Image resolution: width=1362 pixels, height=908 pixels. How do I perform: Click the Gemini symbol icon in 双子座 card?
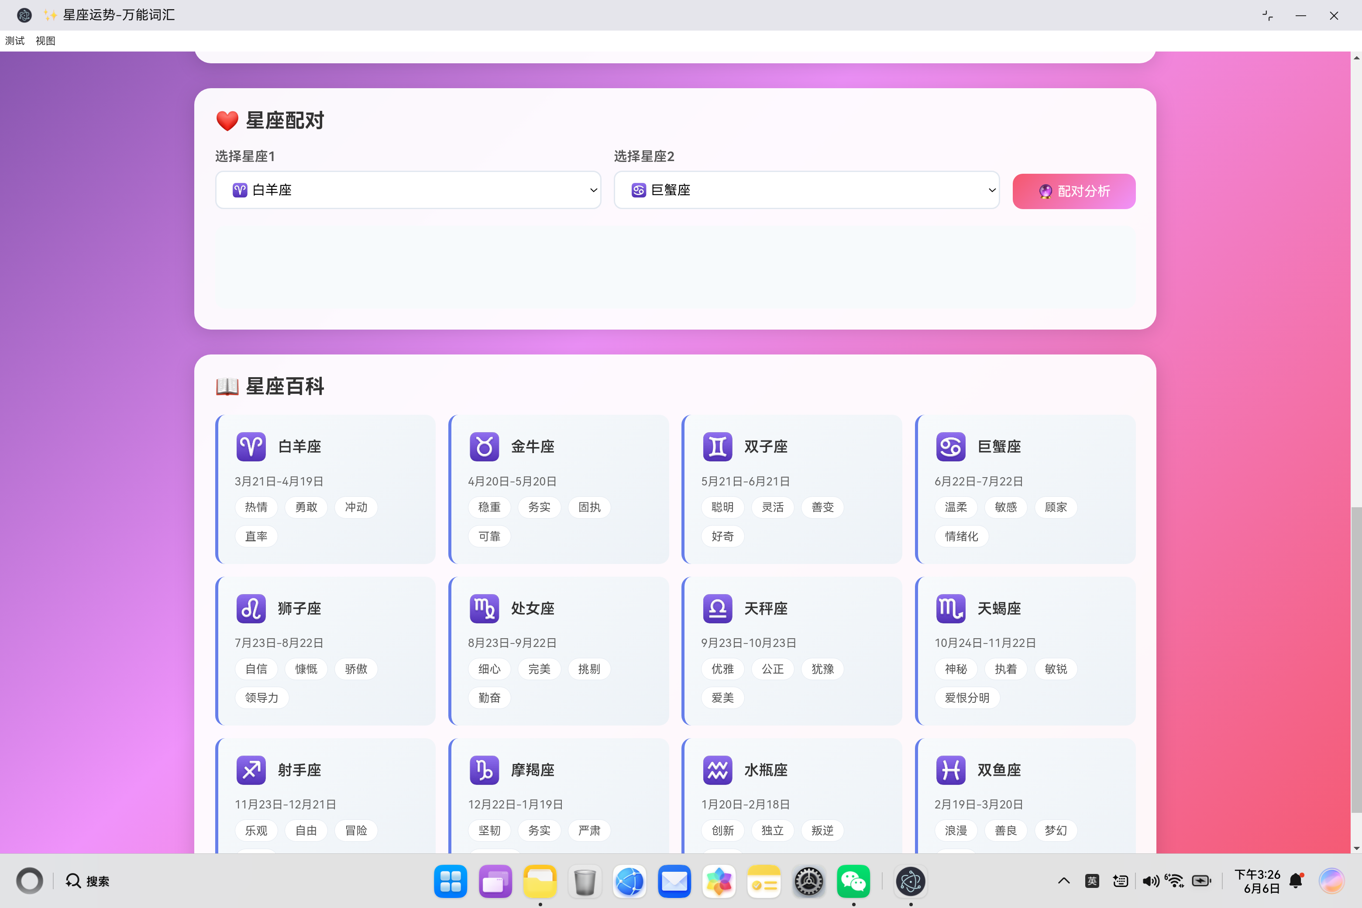click(x=718, y=447)
